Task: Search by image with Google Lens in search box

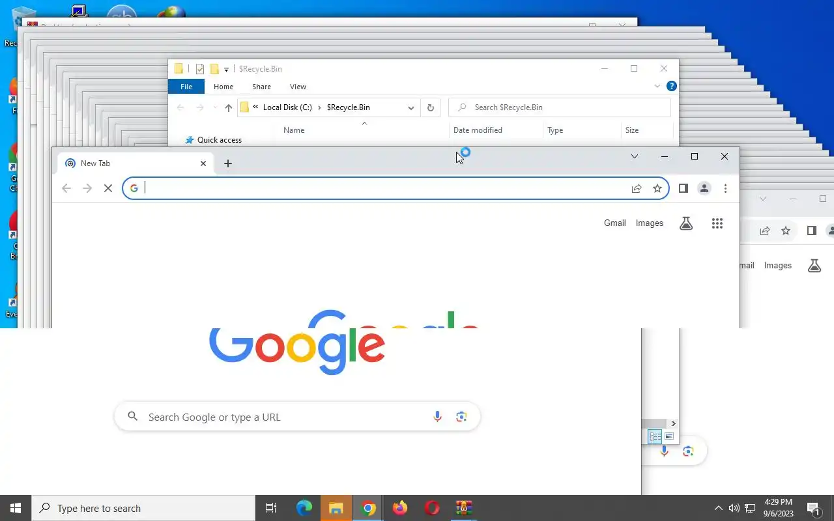Action: [x=461, y=417]
